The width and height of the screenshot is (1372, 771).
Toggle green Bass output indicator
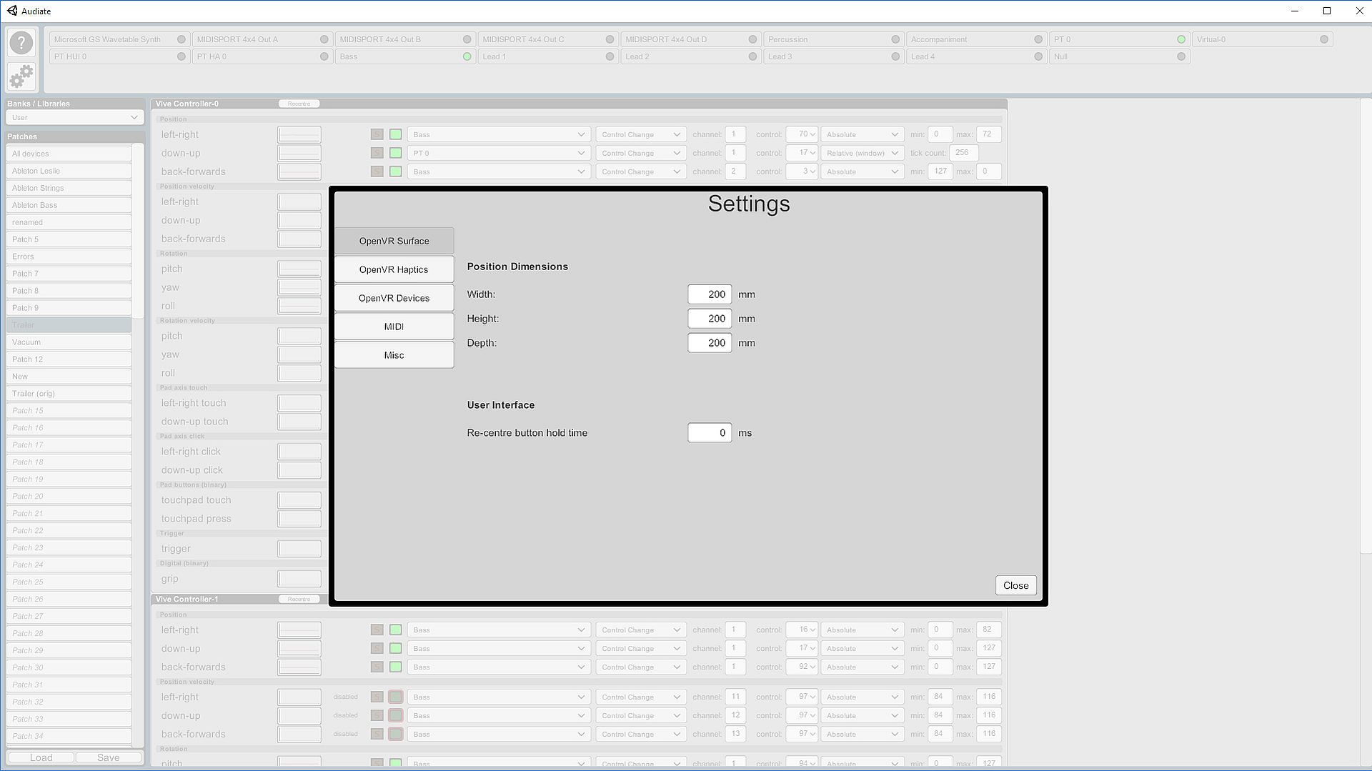[467, 56]
